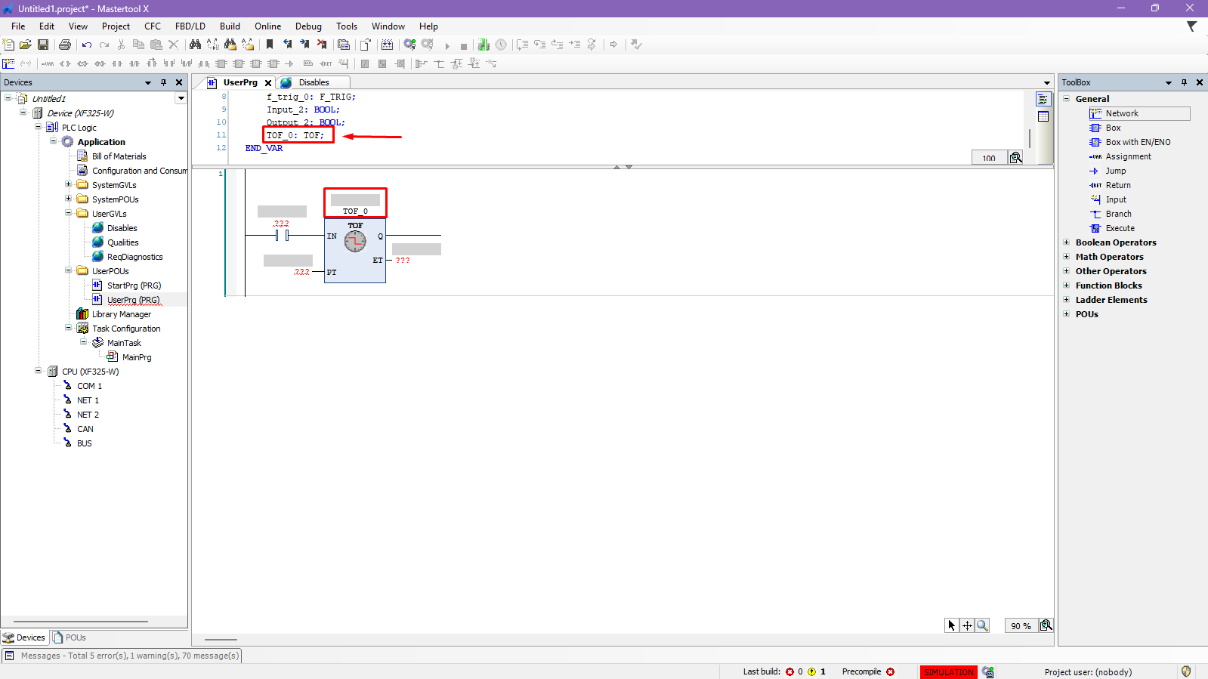Screen dimensions: 1208x679
Task: Toggle auto-hide pin on Devices panel
Action: coord(163,82)
